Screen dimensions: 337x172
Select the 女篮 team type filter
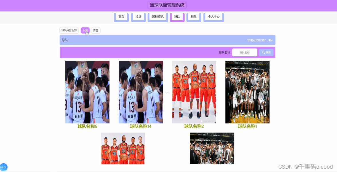(85, 30)
